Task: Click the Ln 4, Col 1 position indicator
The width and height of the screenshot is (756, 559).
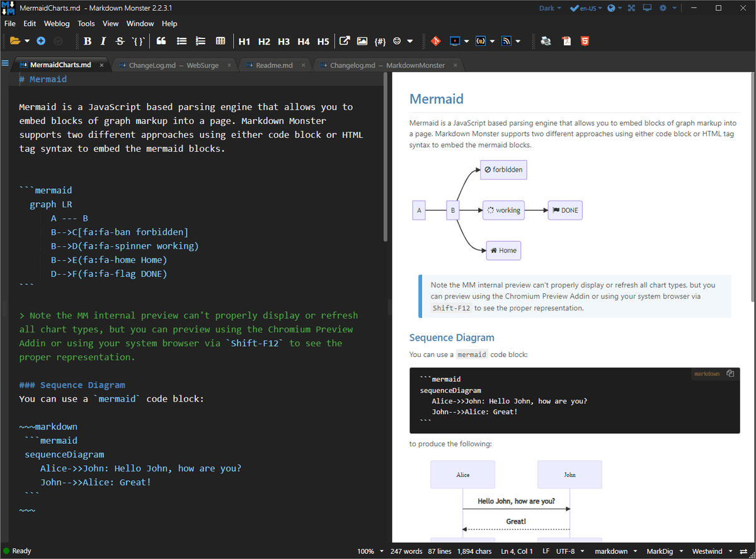Action: click(x=517, y=551)
